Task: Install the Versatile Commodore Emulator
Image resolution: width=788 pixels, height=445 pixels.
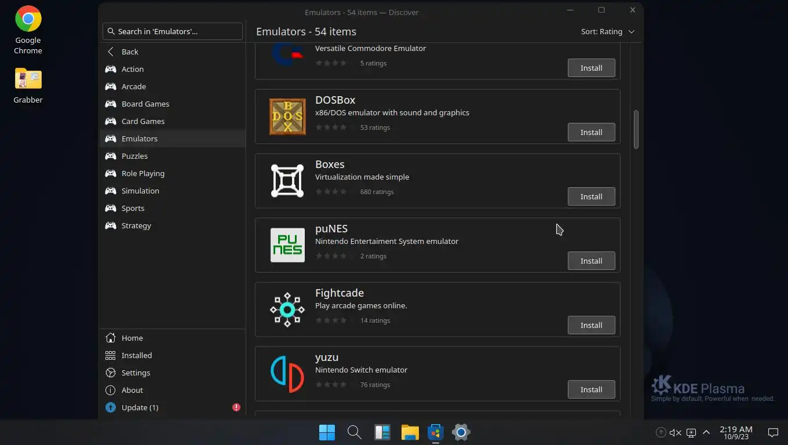Action: click(591, 68)
